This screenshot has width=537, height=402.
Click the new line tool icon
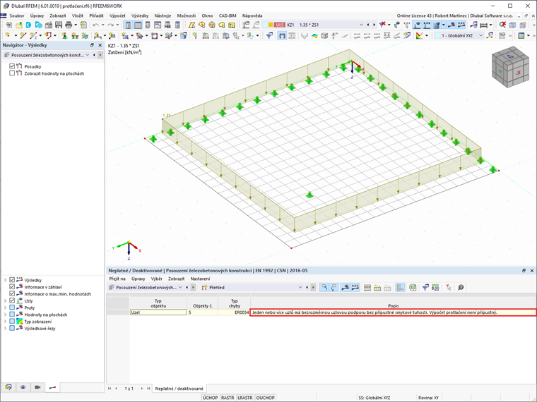click(23, 35)
